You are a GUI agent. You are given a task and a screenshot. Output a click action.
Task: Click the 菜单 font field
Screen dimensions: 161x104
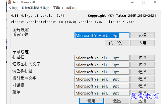coord(102,93)
